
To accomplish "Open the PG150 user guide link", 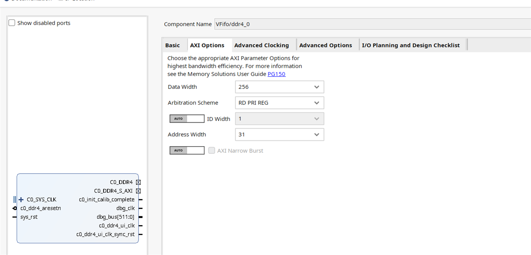I will 276,74.
